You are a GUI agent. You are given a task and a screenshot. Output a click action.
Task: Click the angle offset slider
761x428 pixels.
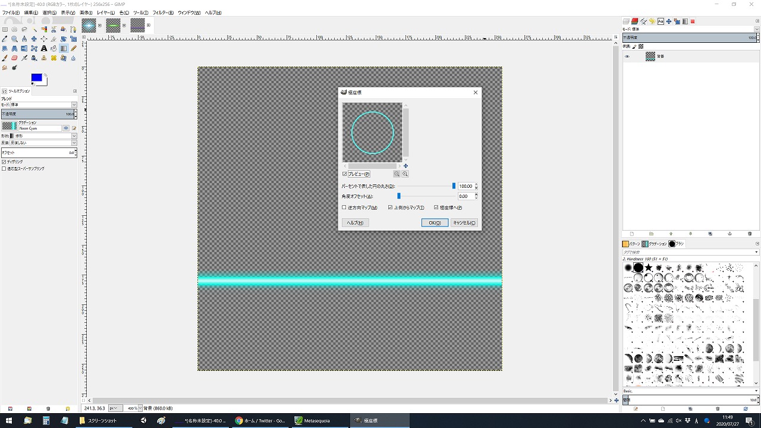pyautogui.click(x=427, y=196)
